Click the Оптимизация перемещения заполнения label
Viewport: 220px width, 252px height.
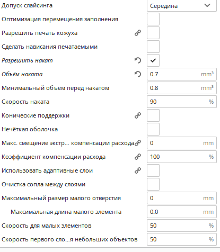60,19
